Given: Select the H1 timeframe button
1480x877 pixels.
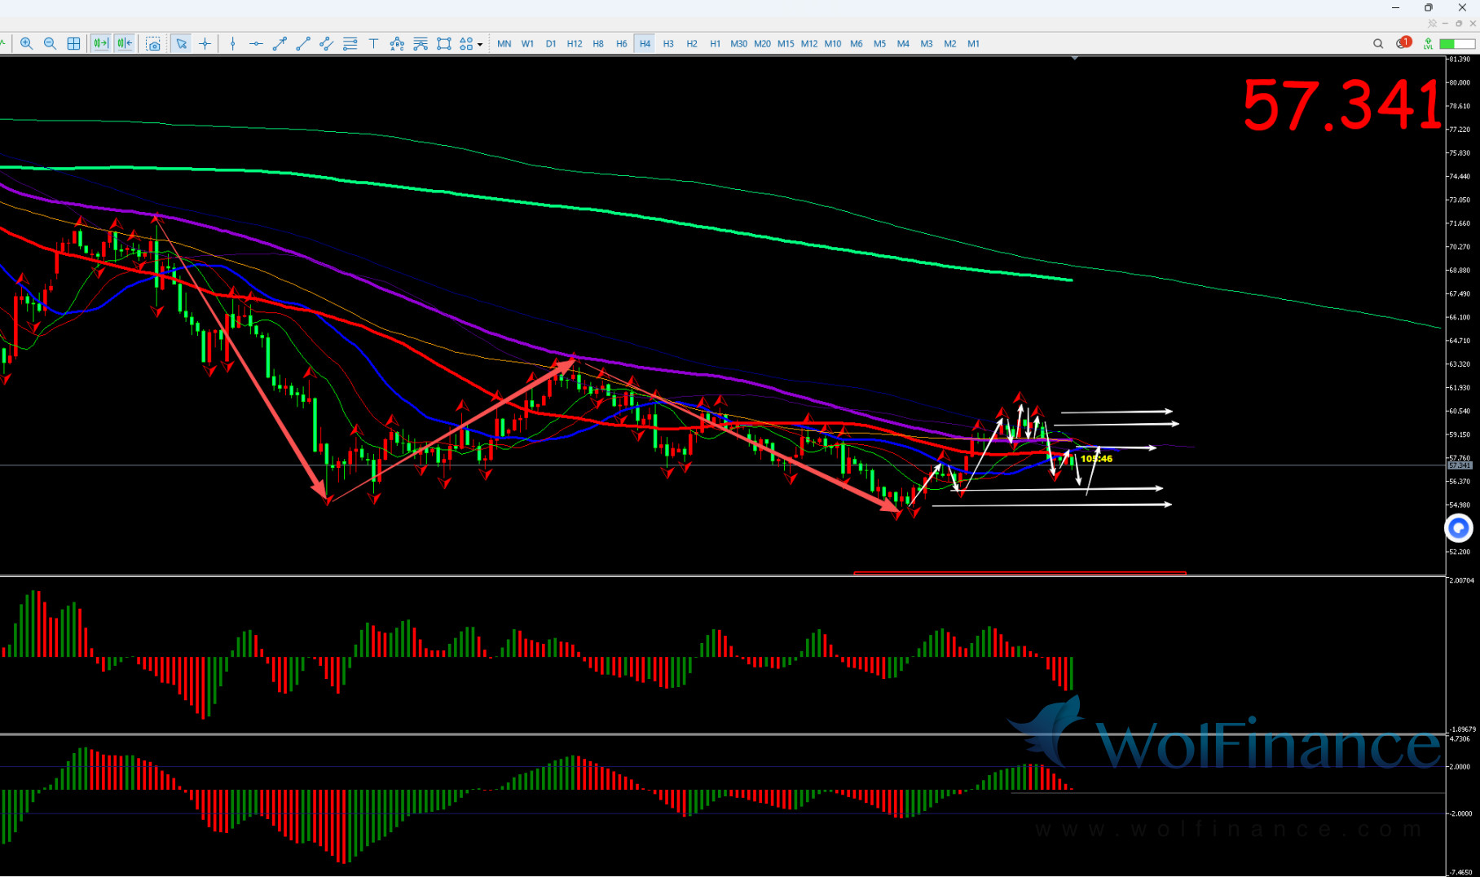Looking at the screenshot, I should 716,44.
